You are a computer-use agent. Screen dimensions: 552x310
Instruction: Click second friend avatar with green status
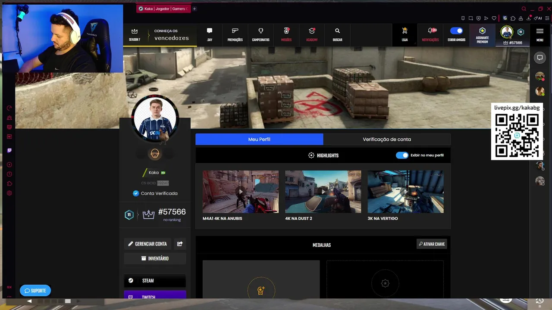point(540,91)
